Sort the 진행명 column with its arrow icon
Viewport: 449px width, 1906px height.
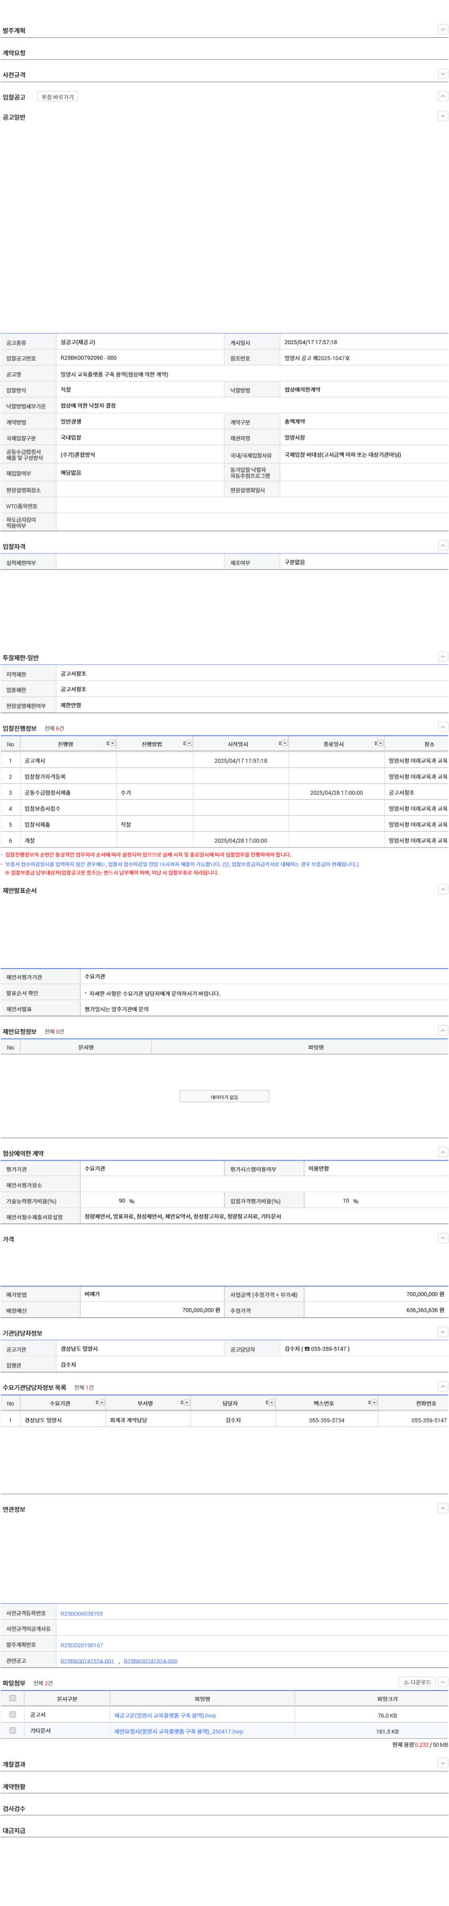point(108,743)
